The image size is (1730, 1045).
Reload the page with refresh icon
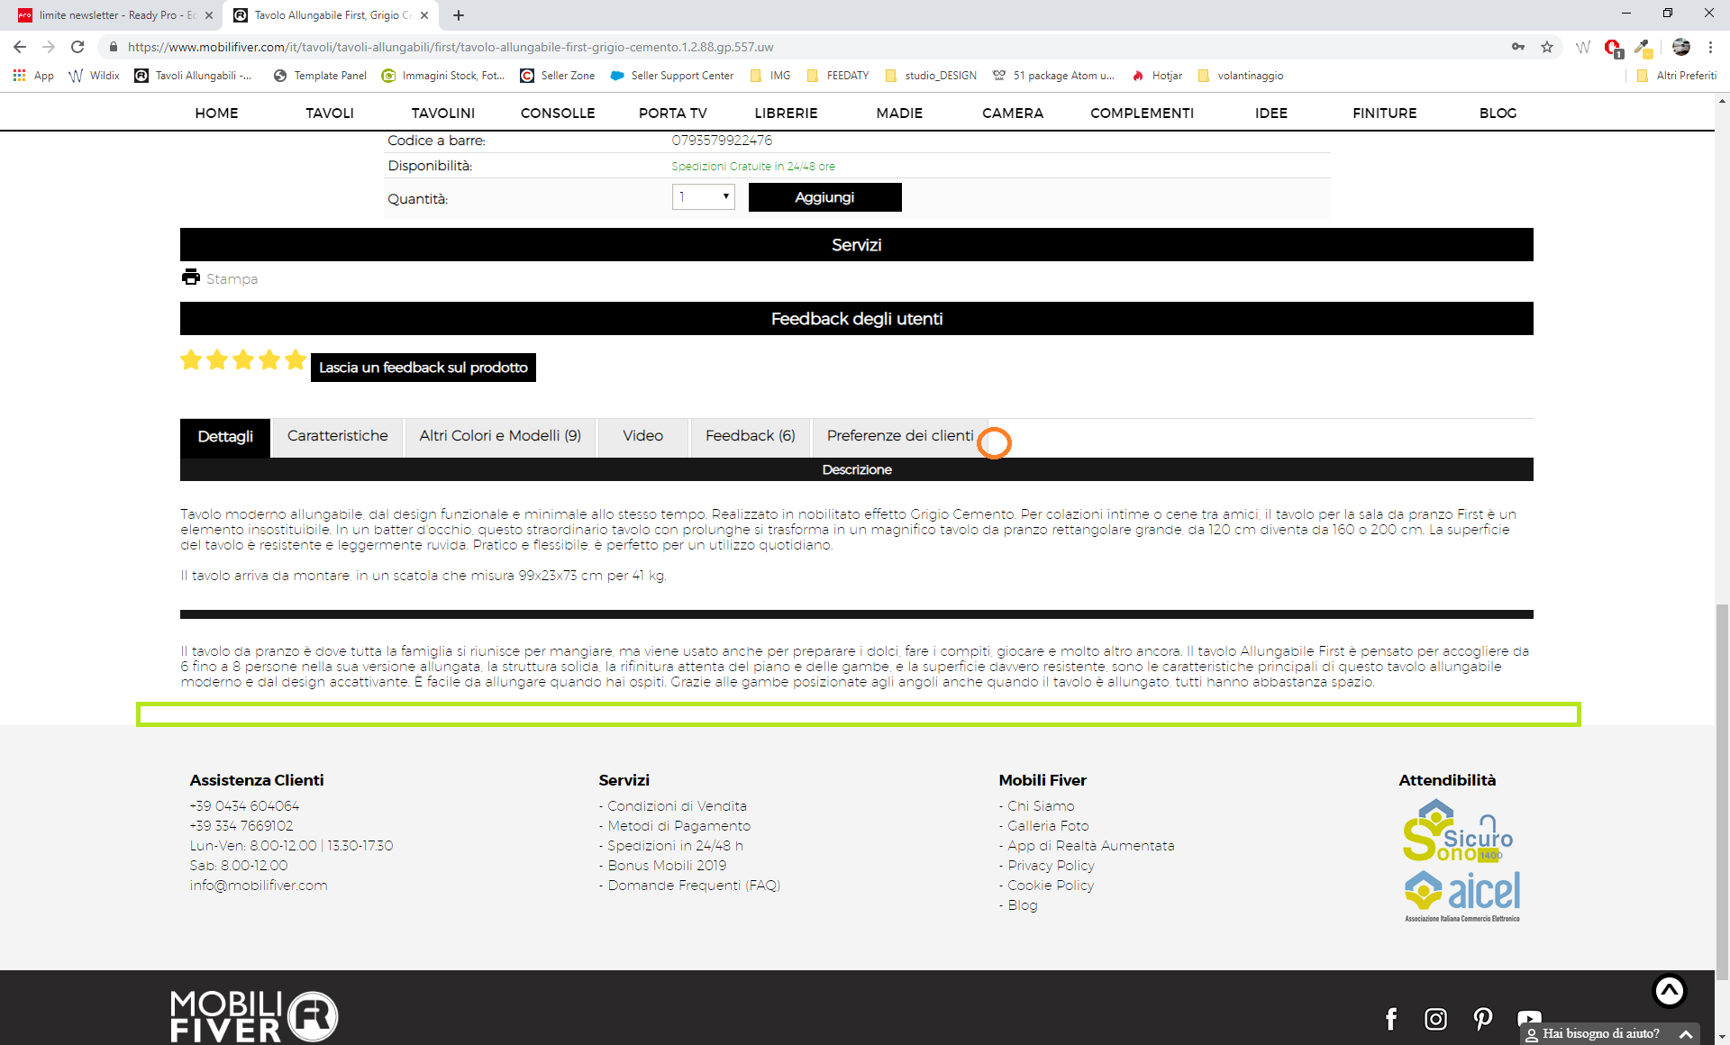pos(77,47)
